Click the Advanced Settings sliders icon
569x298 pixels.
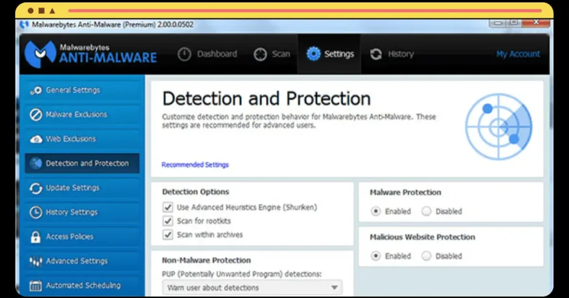click(x=36, y=261)
